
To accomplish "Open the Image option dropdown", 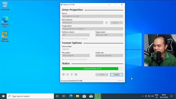I will coord(92,29).
